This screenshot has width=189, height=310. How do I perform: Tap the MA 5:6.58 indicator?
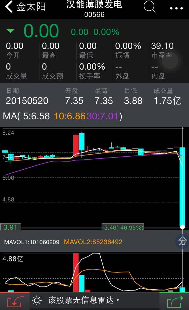coord(36,116)
